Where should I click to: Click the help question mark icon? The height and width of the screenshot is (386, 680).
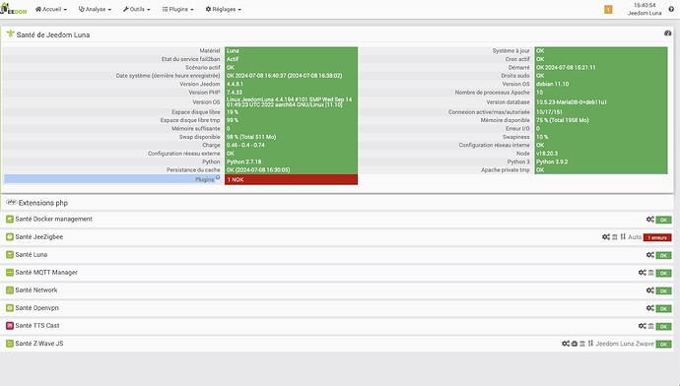(x=671, y=9)
